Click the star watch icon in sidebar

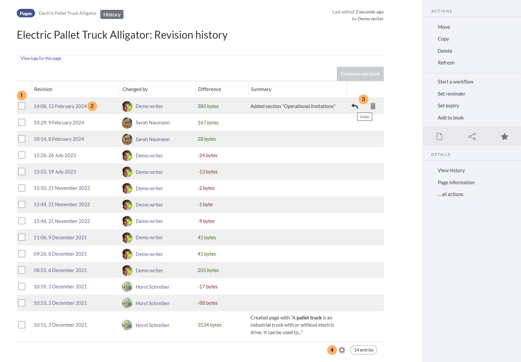(x=505, y=136)
